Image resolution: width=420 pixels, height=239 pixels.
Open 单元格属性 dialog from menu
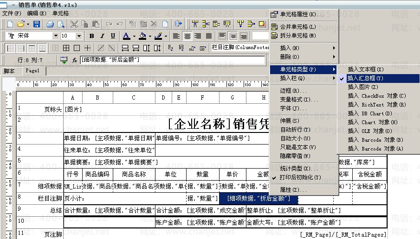click(x=302, y=15)
